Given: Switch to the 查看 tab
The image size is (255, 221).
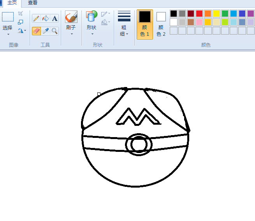Looking at the screenshot, I should [x=33, y=3].
